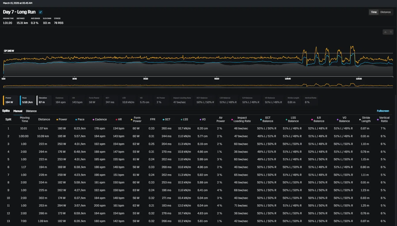397x226 pixels.
Task: Switch chart x-axis to Distance
Action: coord(385,12)
